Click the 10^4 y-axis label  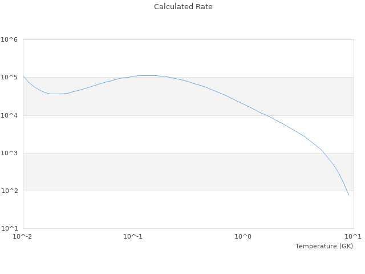pyautogui.click(x=9, y=115)
